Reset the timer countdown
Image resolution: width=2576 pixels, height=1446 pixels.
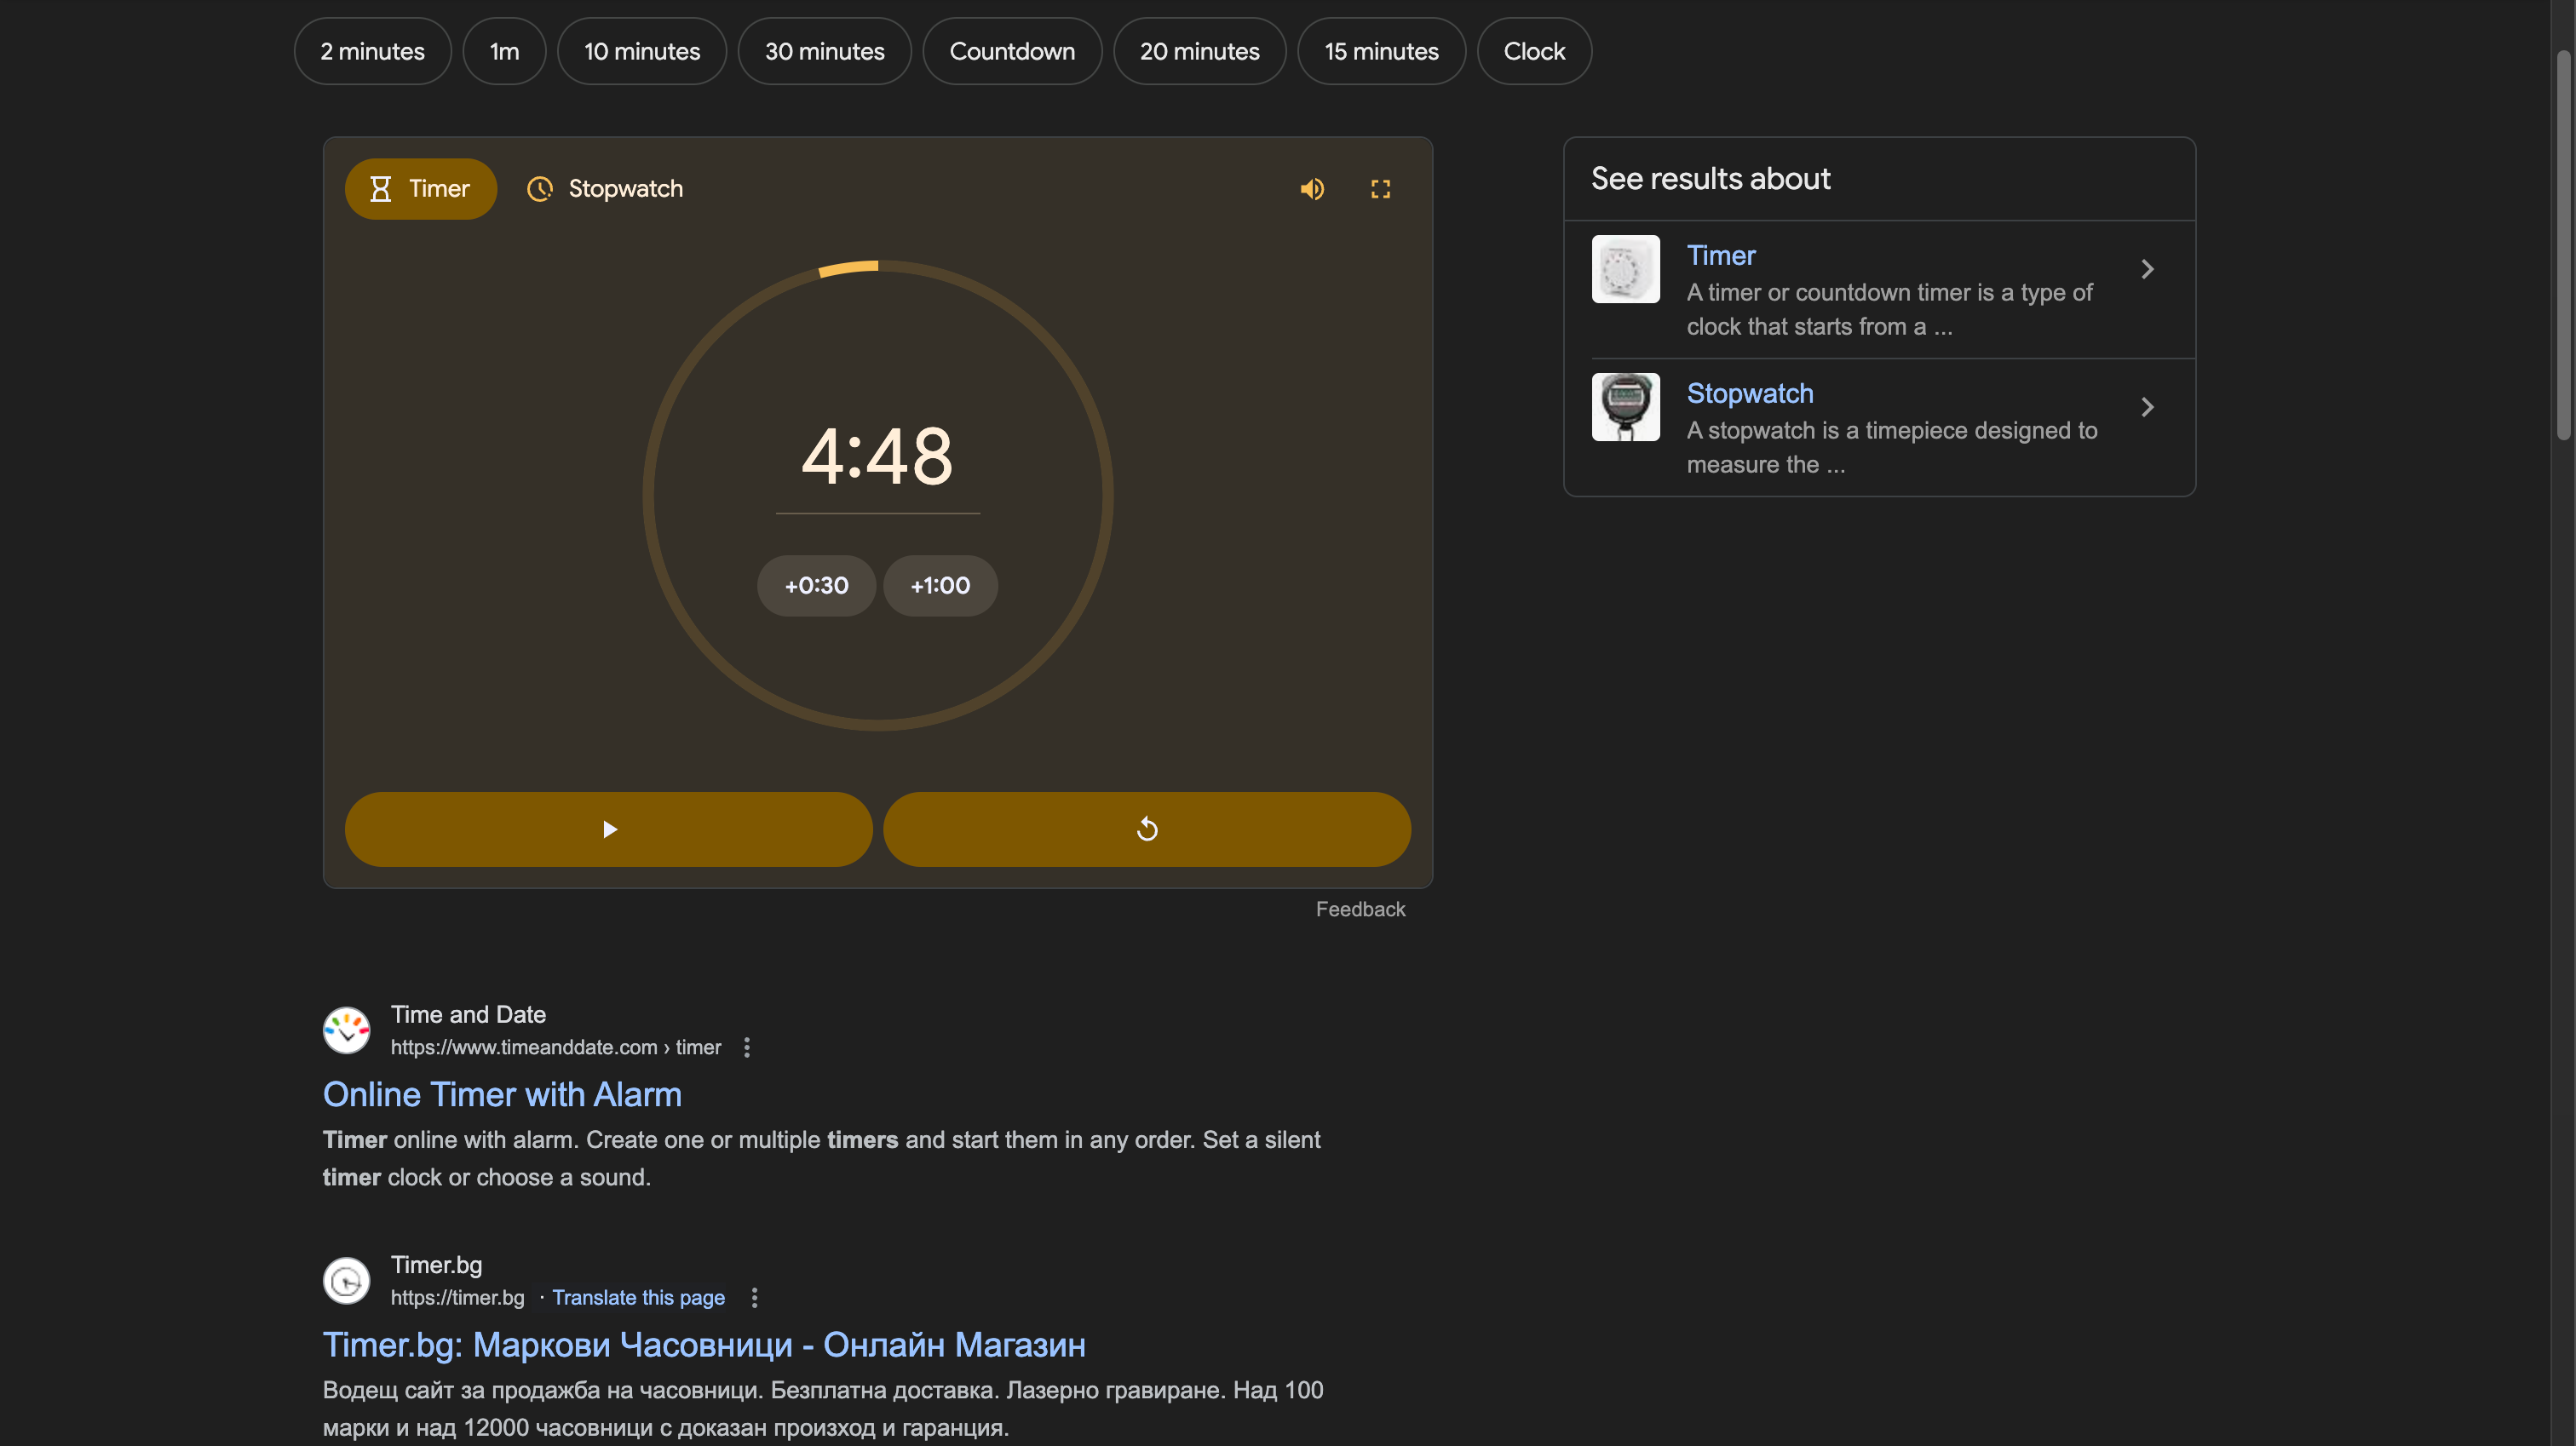(1147, 829)
